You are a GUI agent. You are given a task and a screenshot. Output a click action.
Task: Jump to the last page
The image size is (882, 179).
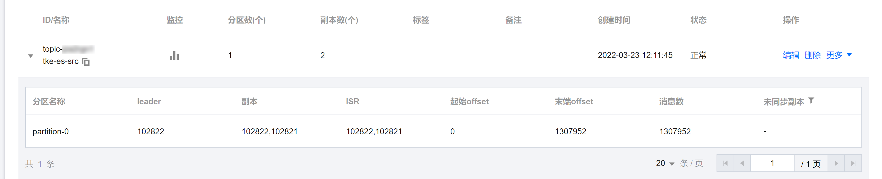coord(853,163)
